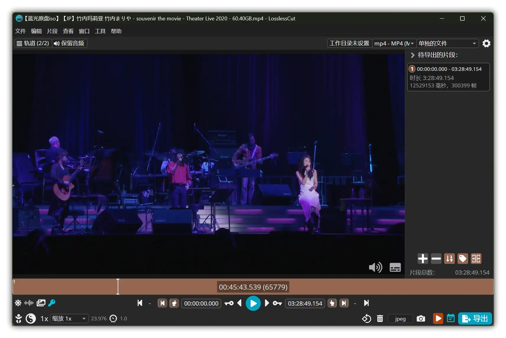The image size is (506, 338).
Task: Click the 23.976 frame rate value
Action: (99, 319)
